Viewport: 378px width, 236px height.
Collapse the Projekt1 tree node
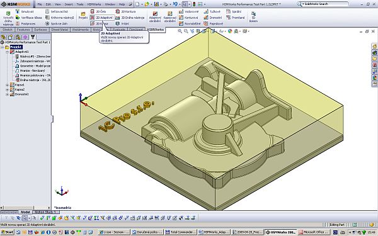click(x=3, y=47)
